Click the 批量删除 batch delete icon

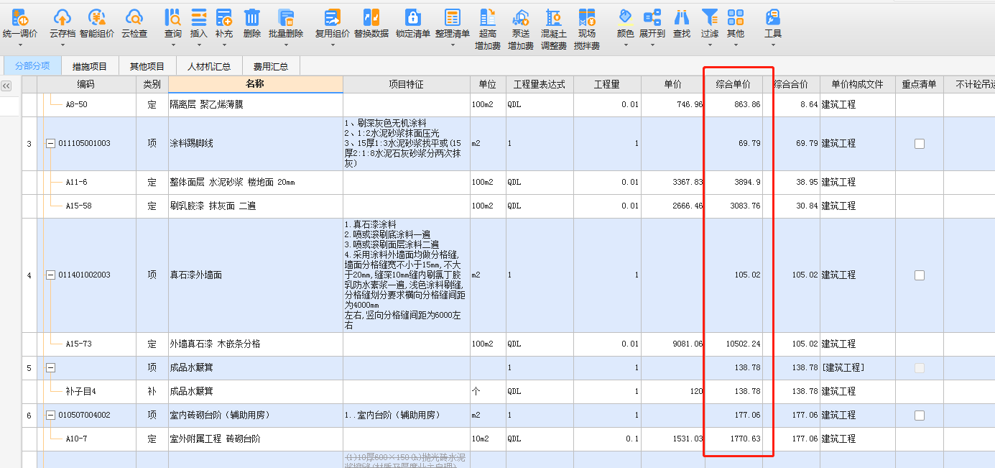click(x=286, y=17)
